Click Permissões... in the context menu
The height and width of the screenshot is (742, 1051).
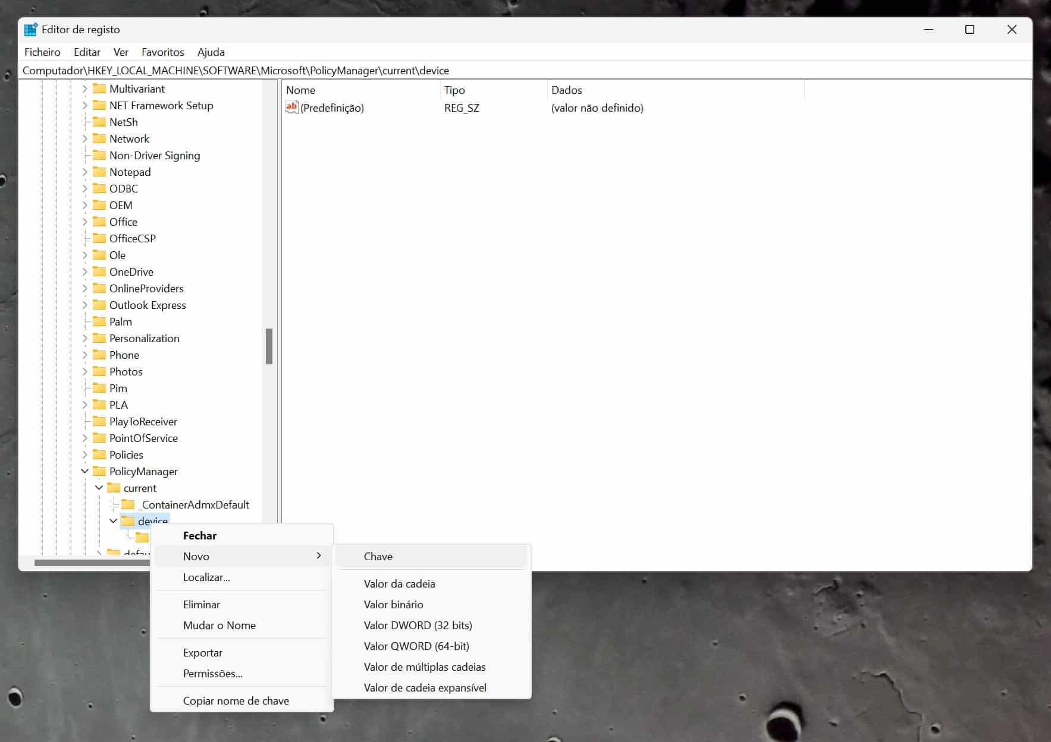point(212,673)
